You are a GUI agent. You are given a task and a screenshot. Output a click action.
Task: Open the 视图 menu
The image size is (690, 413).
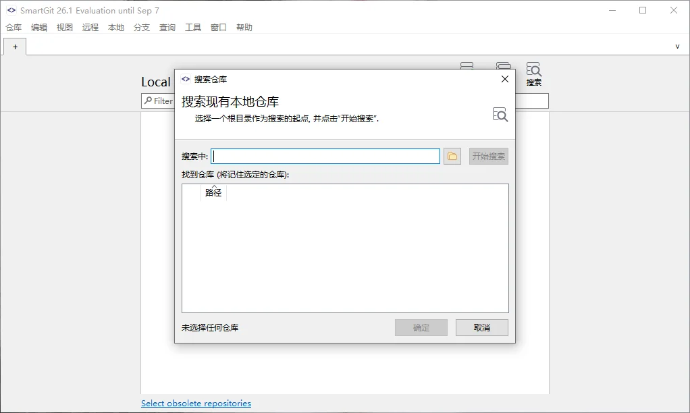pyautogui.click(x=65, y=27)
